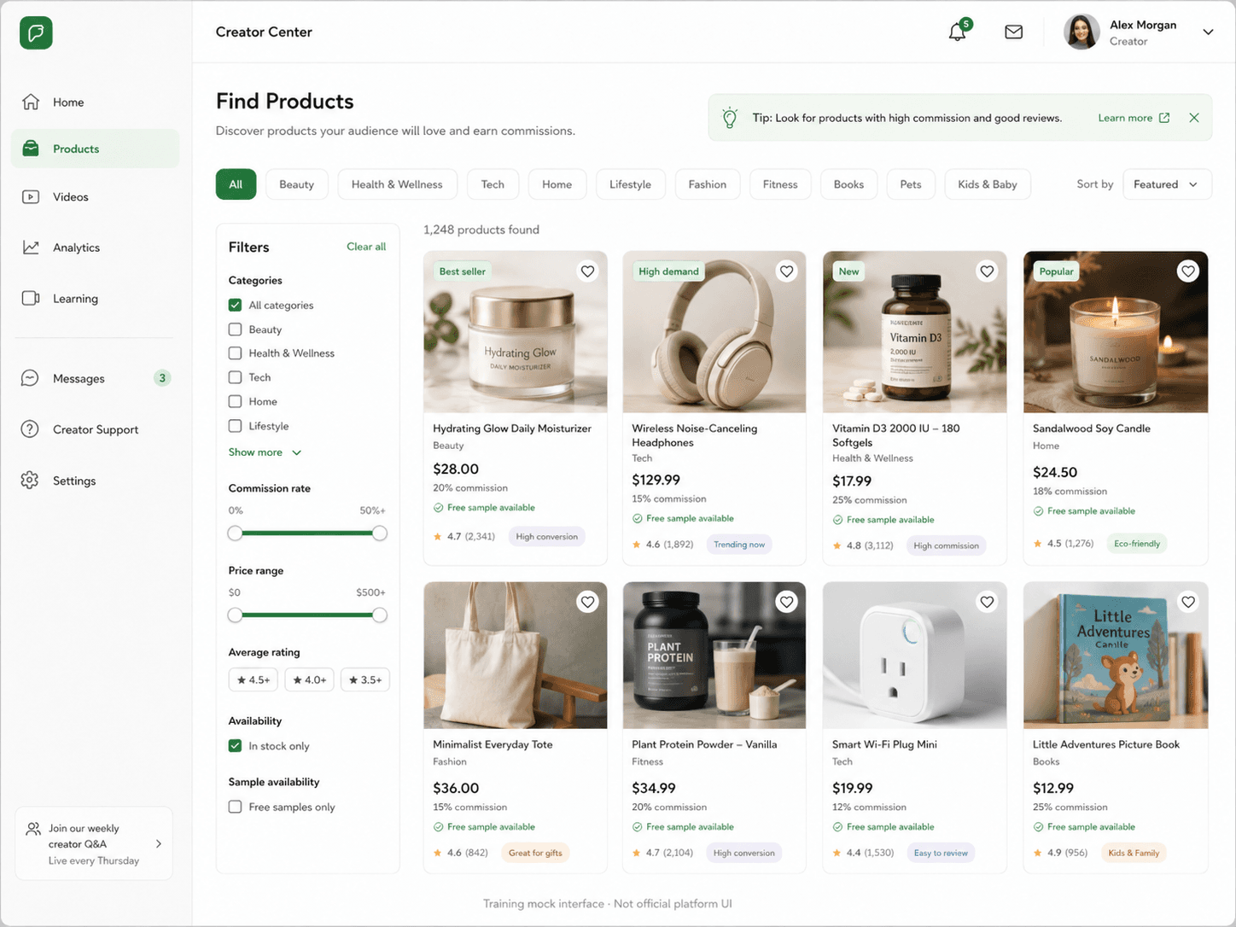Click Clear all filters link
Image resolution: width=1236 pixels, height=927 pixels.
tap(366, 247)
